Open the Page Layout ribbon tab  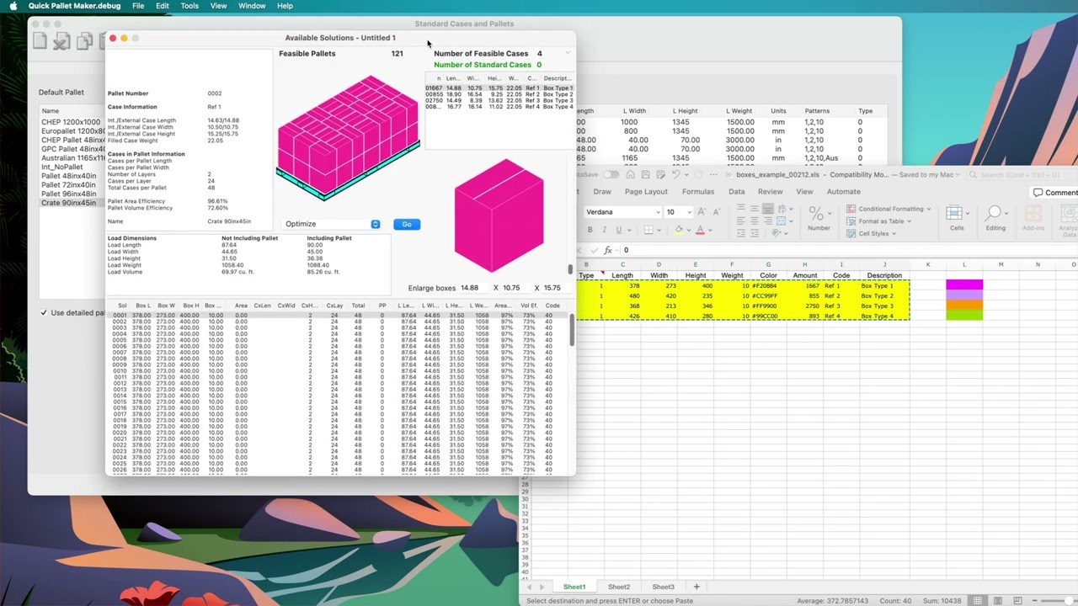pos(646,192)
